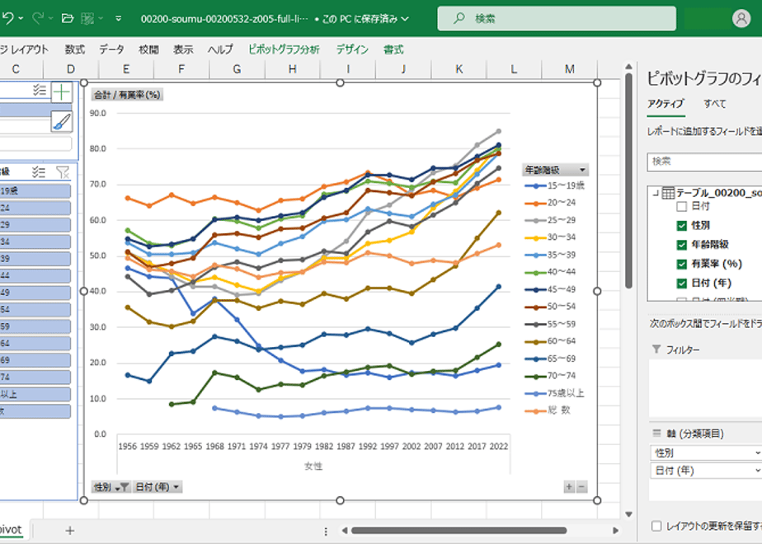Image resolution: width=762 pixels, height=544 pixels.
Task: Click the 60〜64 legend entry
Action: [550, 341]
